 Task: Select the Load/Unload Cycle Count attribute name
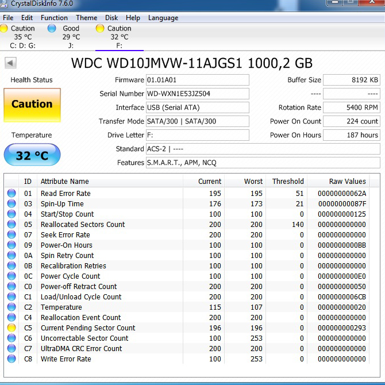pyautogui.click(x=81, y=297)
